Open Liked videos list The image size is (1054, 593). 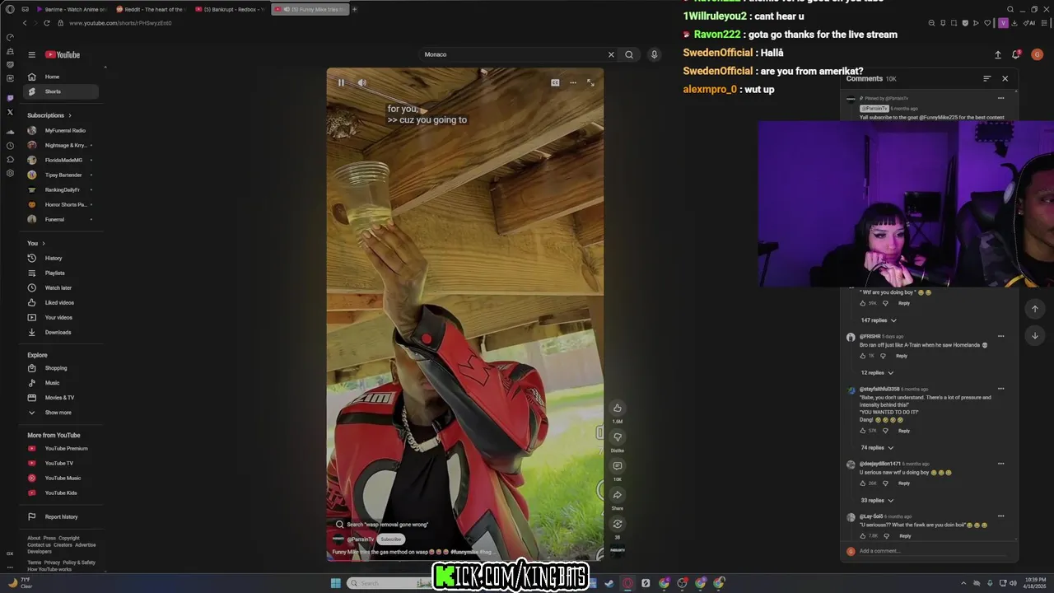pos(60,302)
